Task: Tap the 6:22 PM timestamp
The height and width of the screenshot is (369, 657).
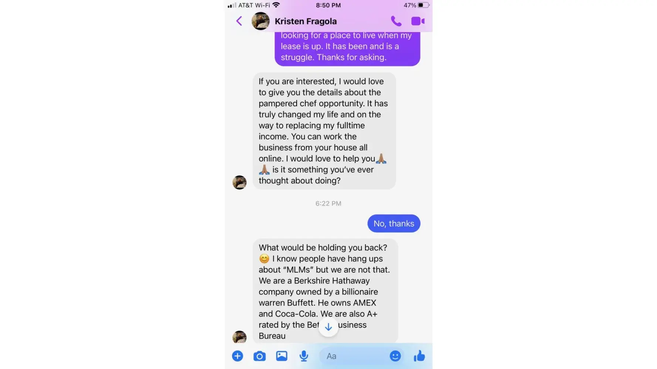Action: pyautogui.click(x=328, y=204)
